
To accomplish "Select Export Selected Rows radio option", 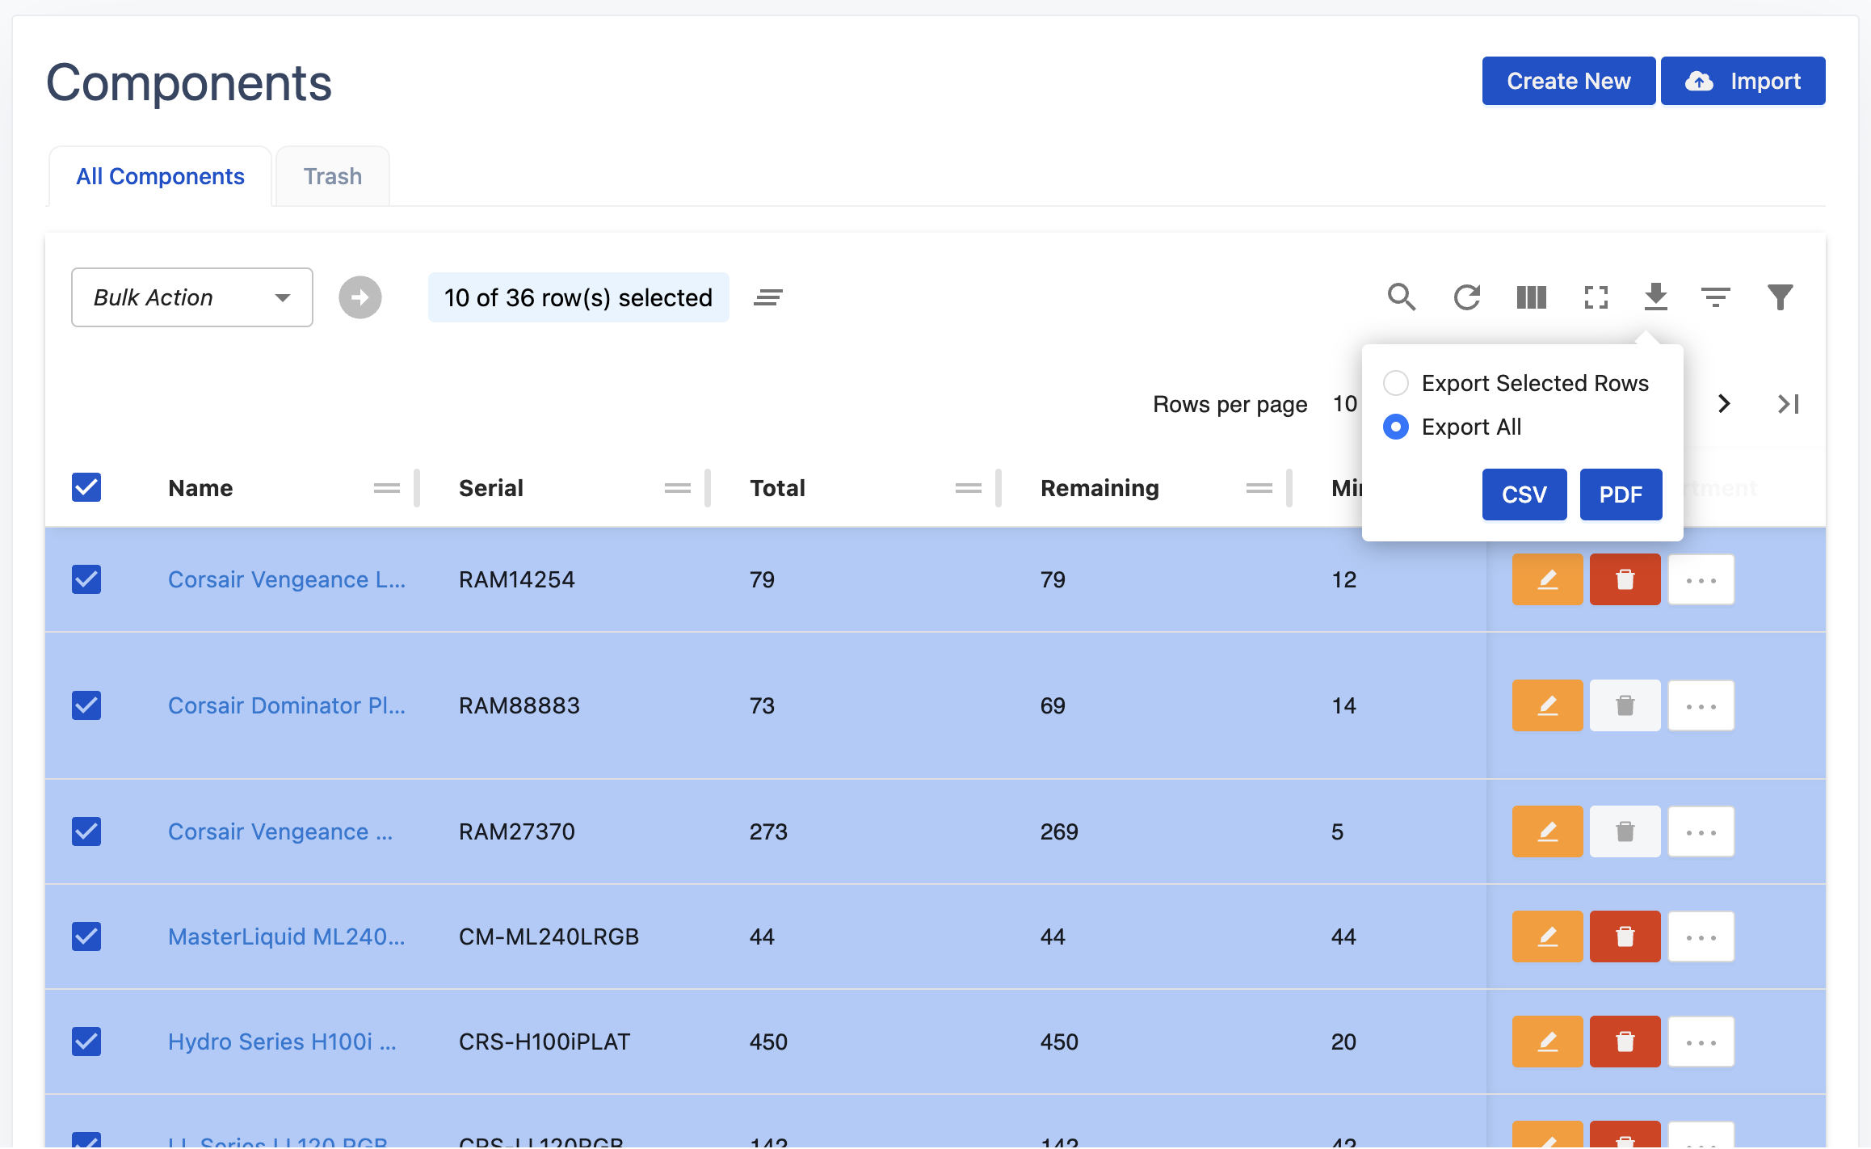I will click(x=1396, y=383).
